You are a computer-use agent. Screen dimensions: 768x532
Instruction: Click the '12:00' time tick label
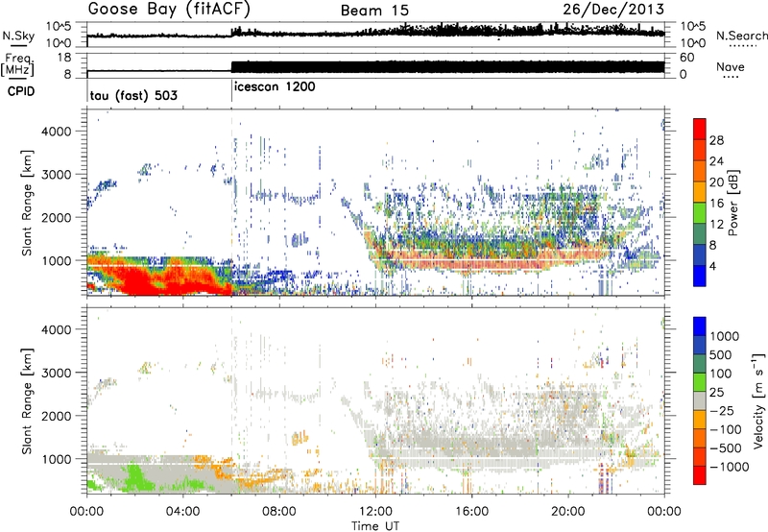point(375,512)
